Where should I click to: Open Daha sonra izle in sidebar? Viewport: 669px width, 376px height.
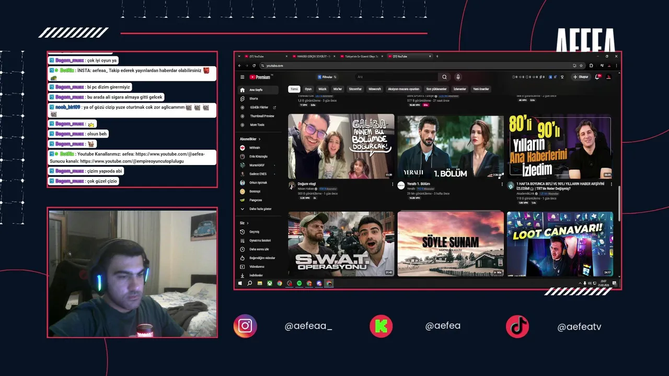point(259,249)
